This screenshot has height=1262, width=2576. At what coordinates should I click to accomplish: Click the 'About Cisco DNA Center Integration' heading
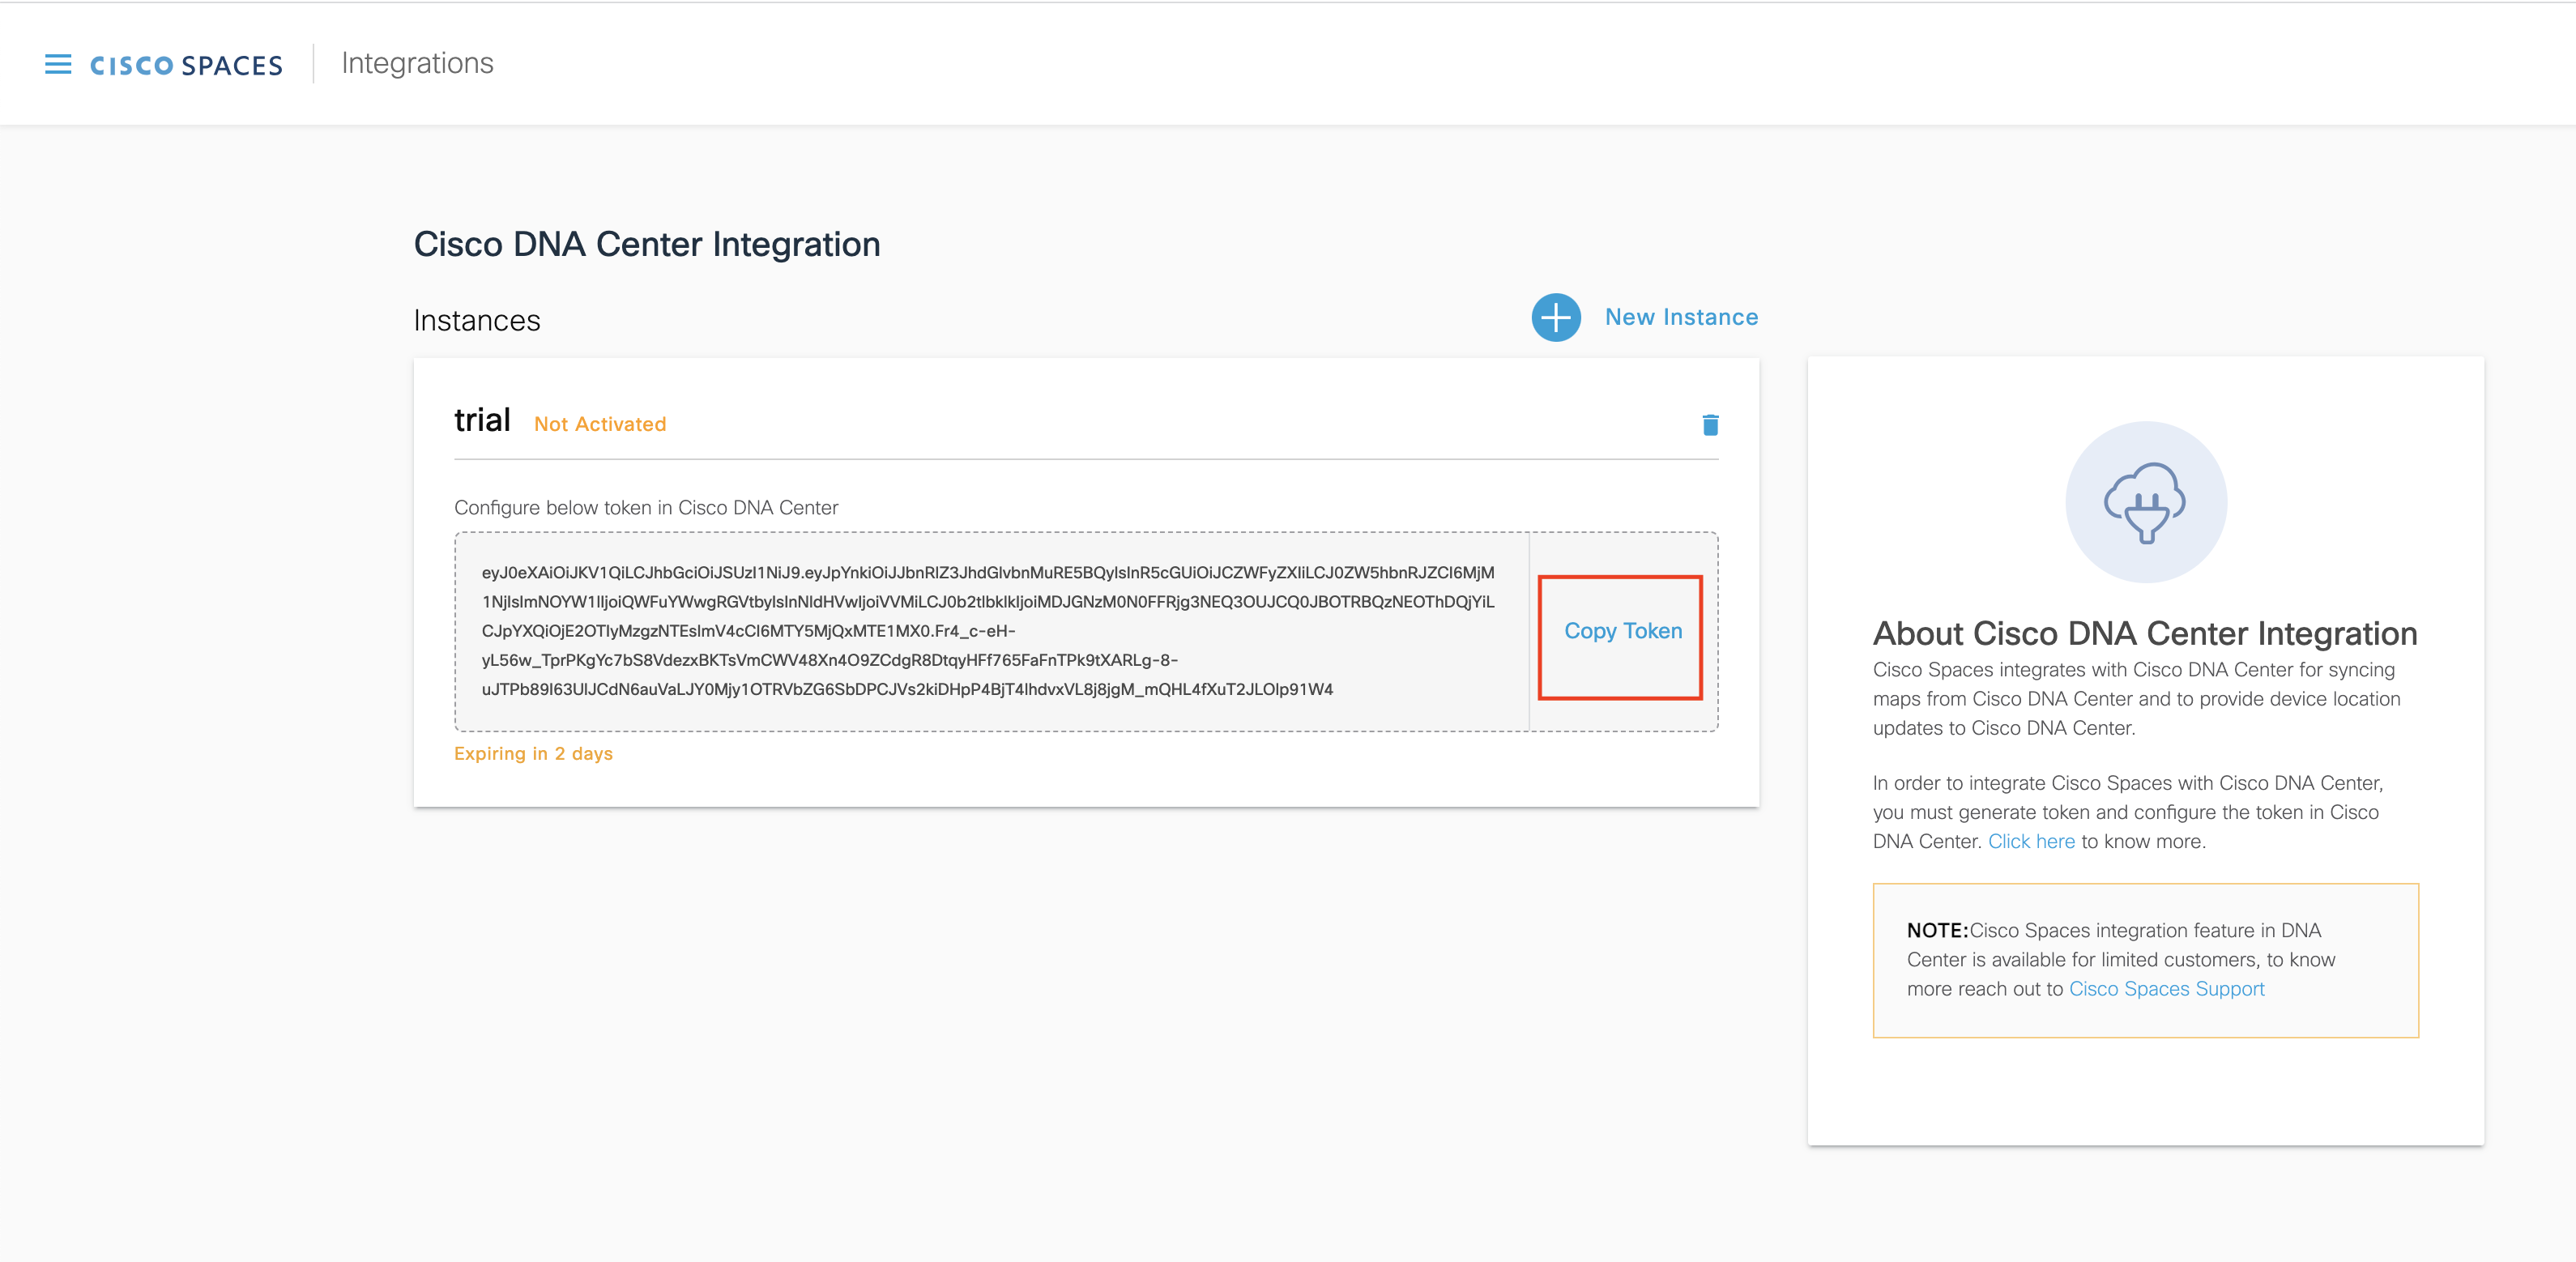point(2144,633)
